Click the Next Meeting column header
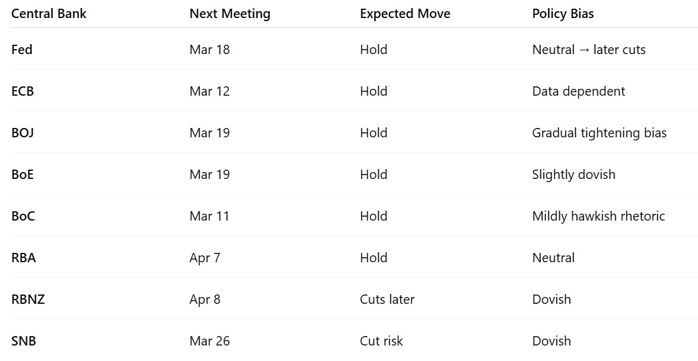The image size is (698, 361). (230, 14)
